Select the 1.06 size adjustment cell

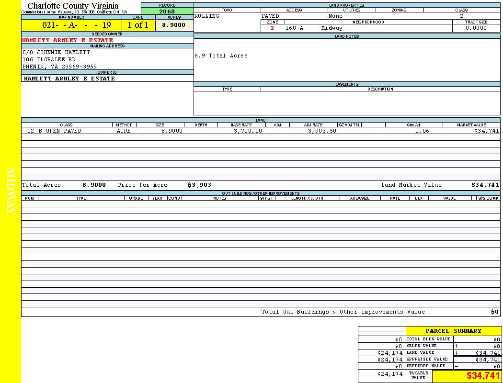tap(422, 131)
